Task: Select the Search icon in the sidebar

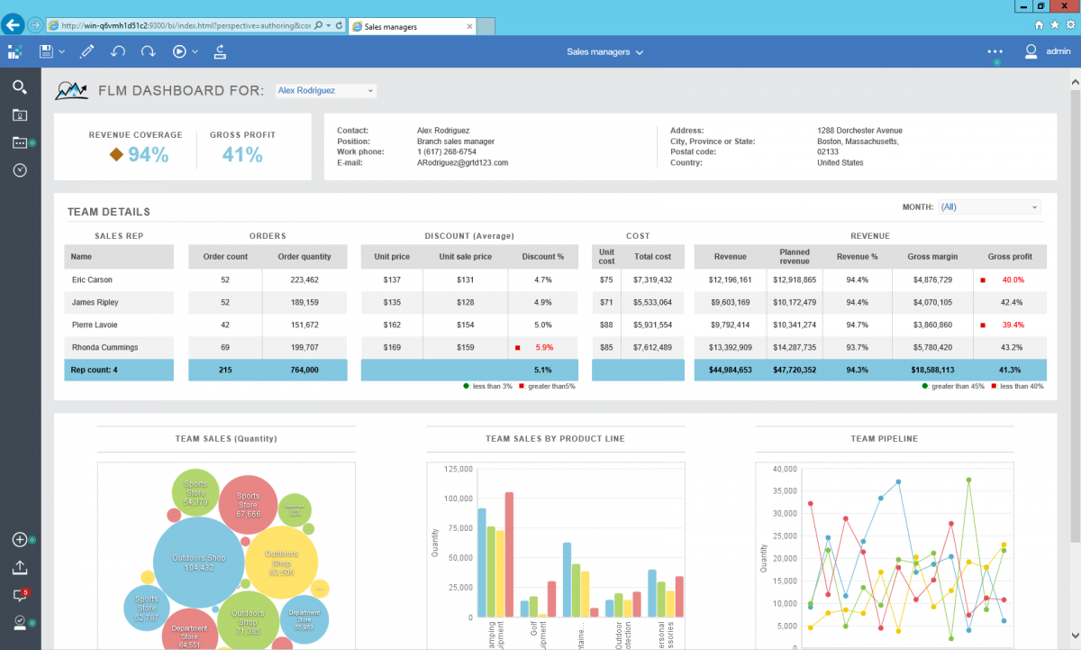Action: tap(19, 87)
